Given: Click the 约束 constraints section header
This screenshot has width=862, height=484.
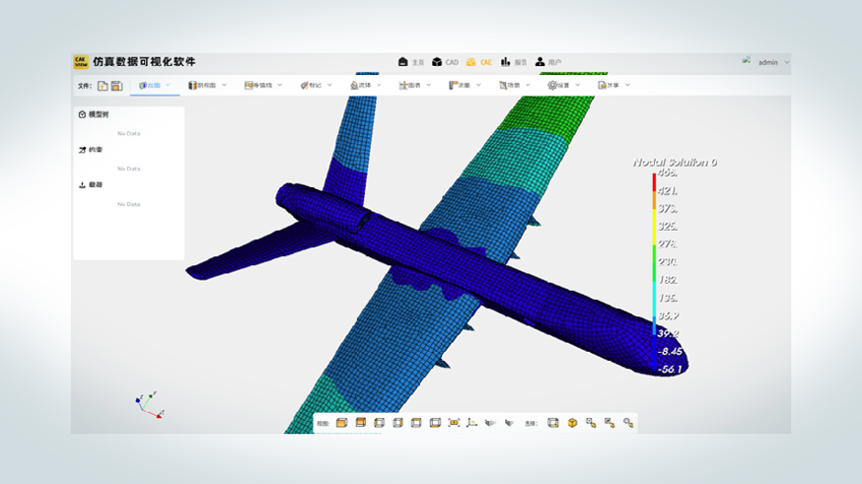Looking at the screenshot, I should 90,150.
